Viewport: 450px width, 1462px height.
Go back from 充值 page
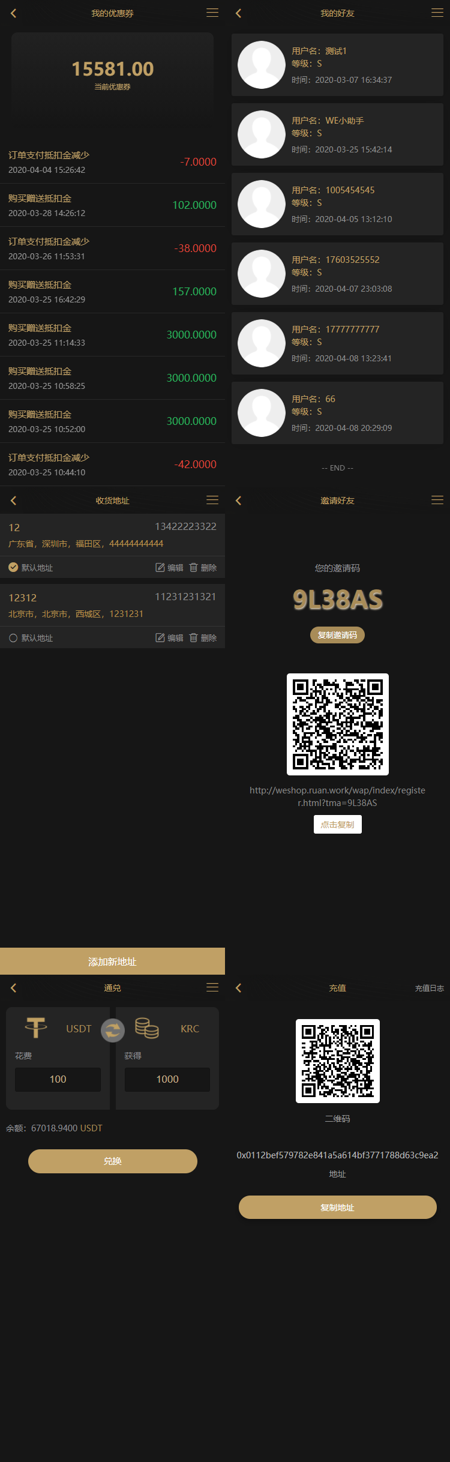(x=238, y=988)
